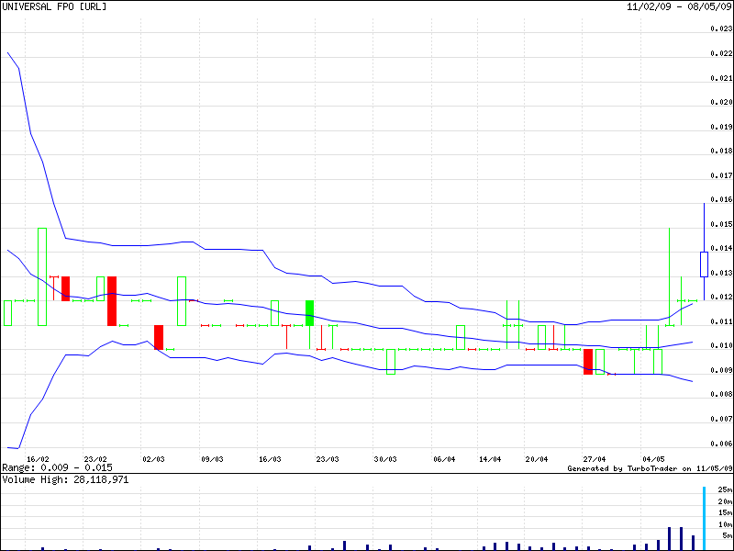
Task: Select the 04/05 date label
Action: point(653,459)
